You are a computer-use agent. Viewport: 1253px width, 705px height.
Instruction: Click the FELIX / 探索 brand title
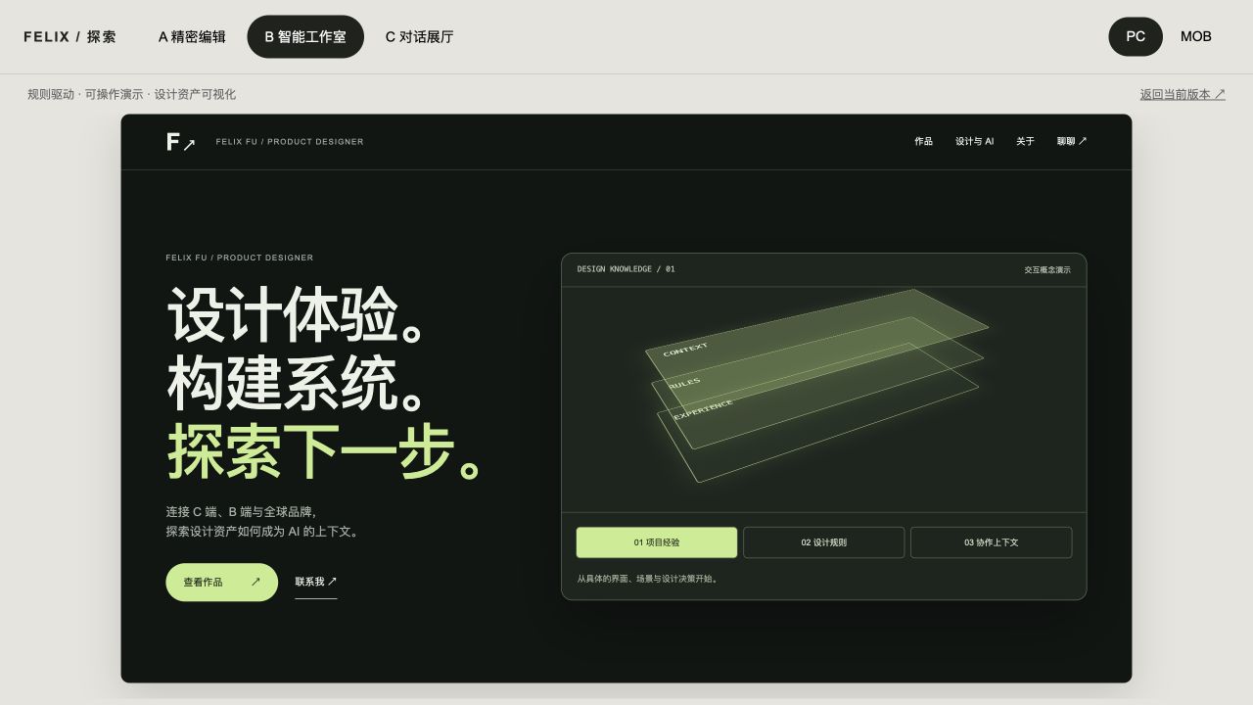[70, 36]
